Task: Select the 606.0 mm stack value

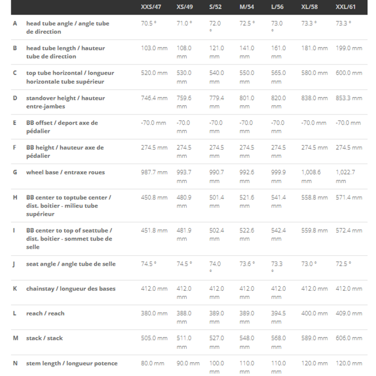Action: tap(349, 338)
